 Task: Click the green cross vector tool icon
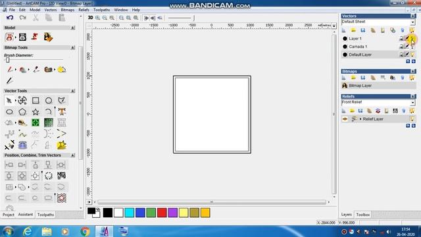36,122
